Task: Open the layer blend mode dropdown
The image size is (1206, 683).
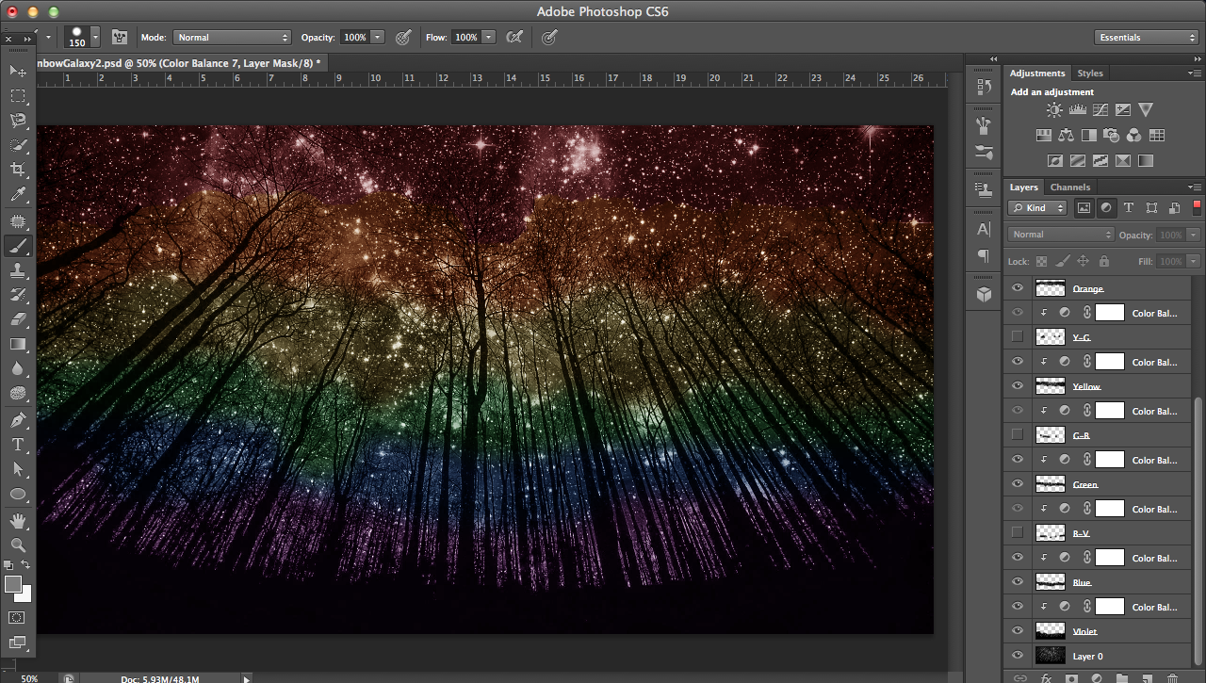Action: [1061, 235]
